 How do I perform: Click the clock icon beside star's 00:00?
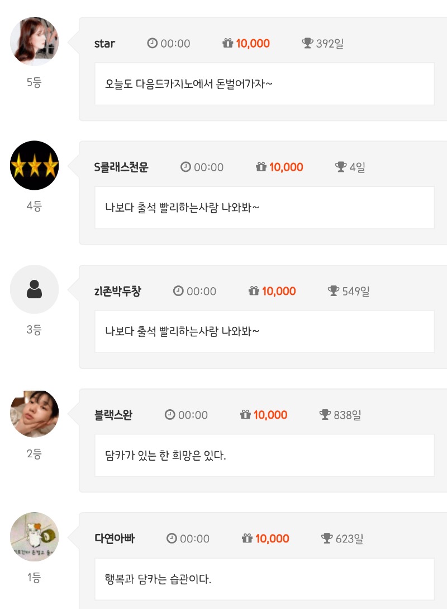(x=152, y=43)
